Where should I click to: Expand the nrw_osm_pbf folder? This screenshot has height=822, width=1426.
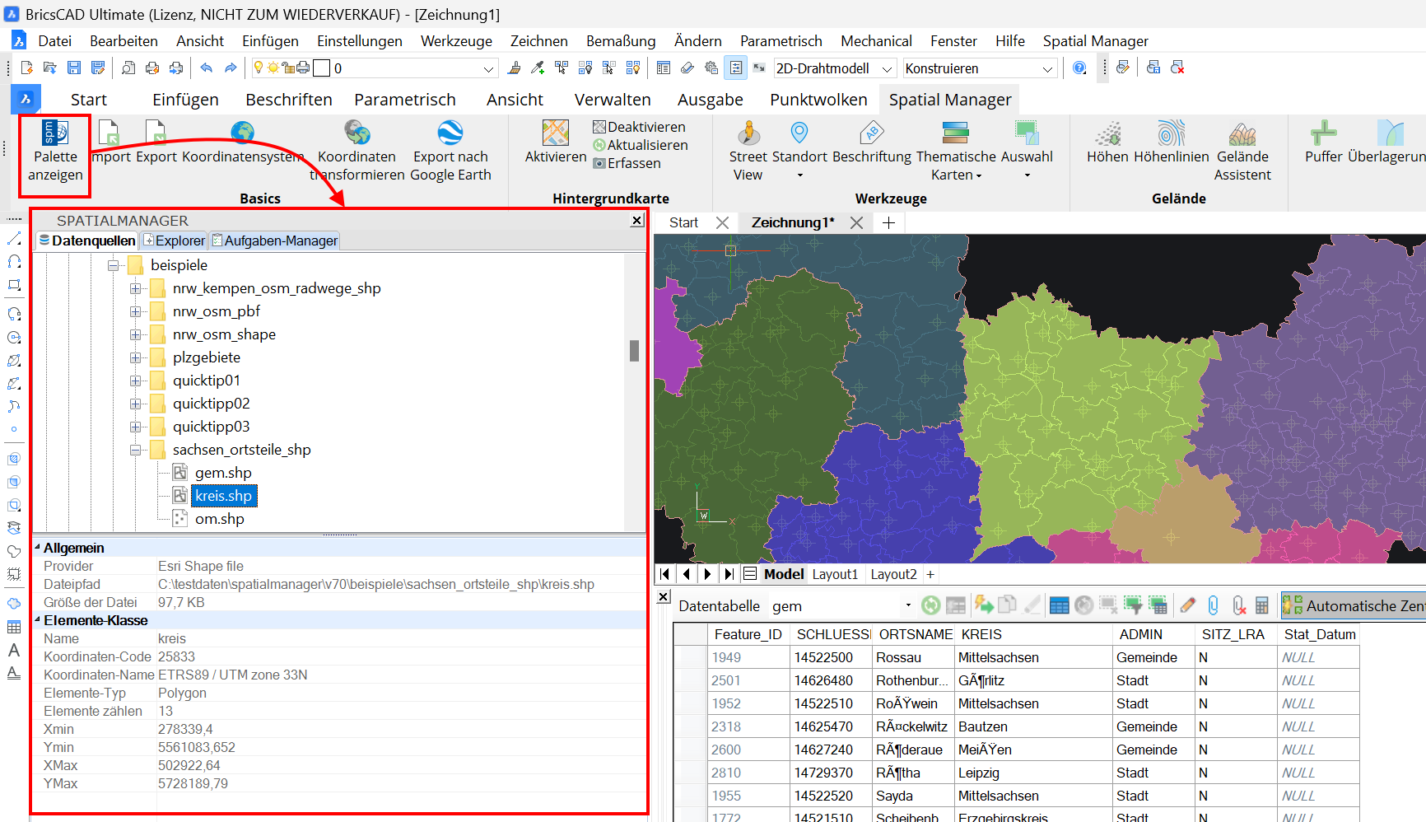point(136,311)
